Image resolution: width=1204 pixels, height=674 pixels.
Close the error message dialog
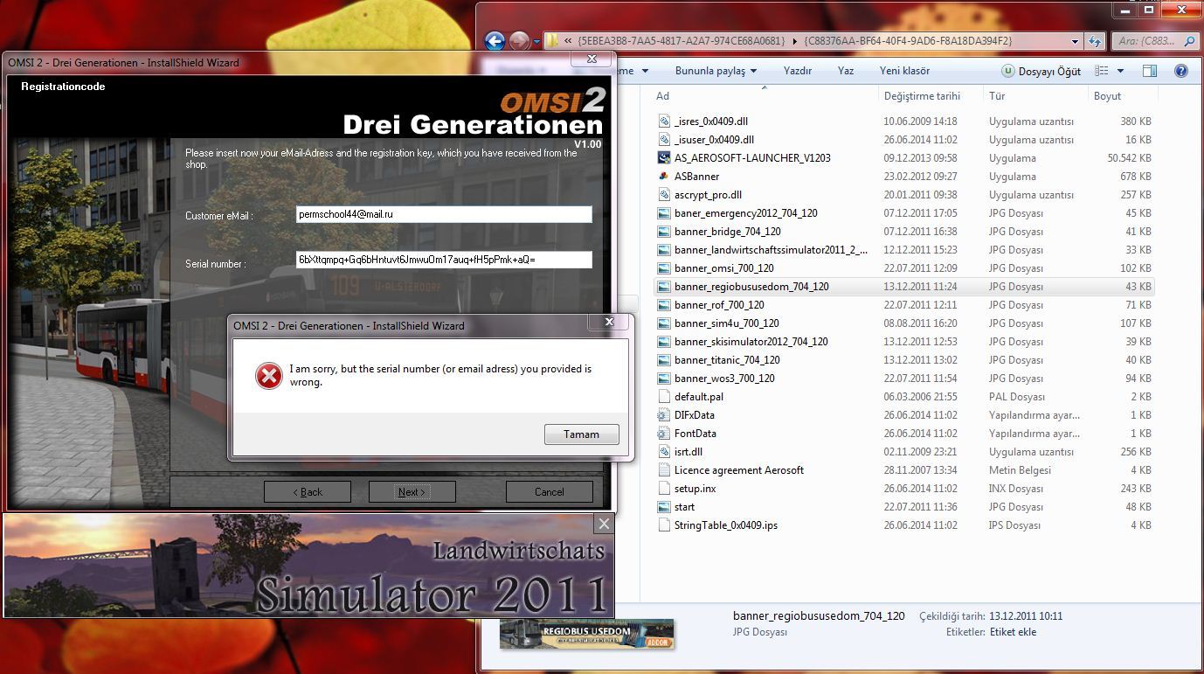coord(609,323)
